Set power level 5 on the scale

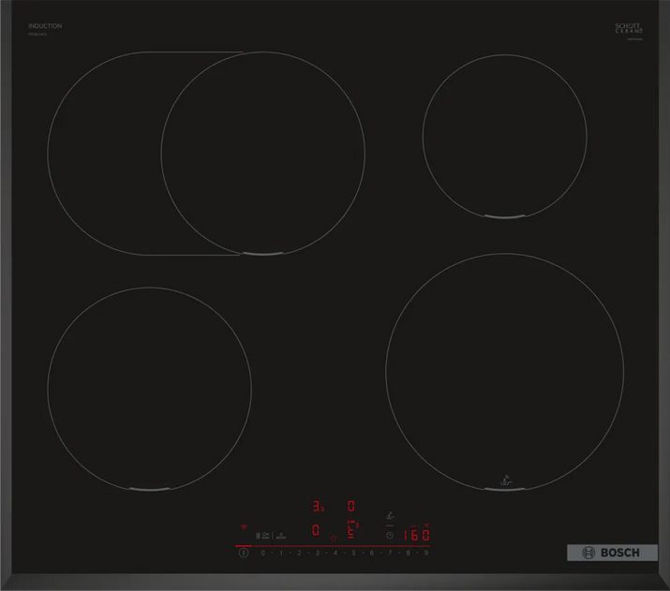point(353,554)
